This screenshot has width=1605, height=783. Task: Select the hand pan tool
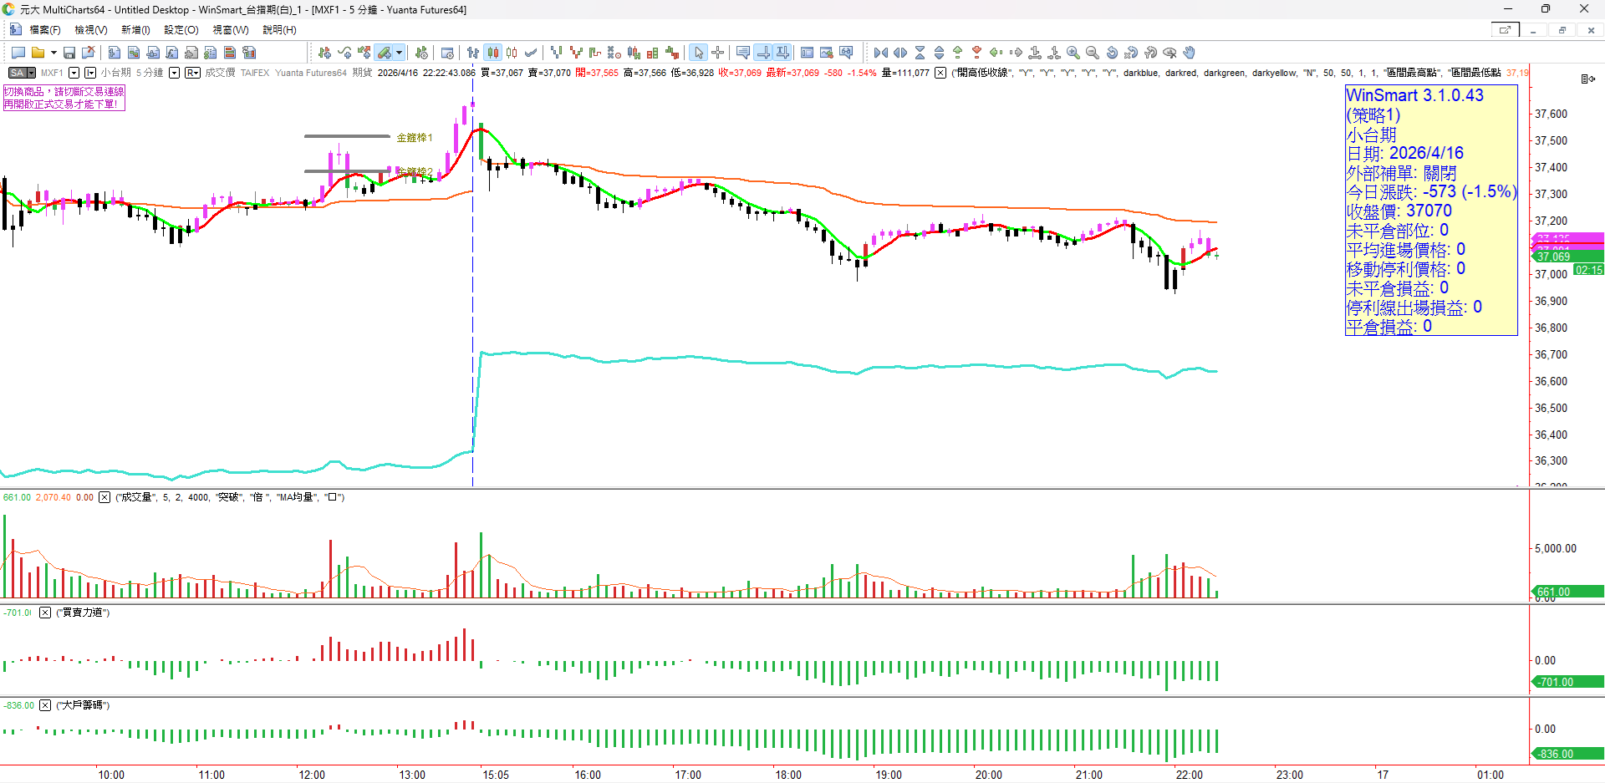(x=1189, y=53)
